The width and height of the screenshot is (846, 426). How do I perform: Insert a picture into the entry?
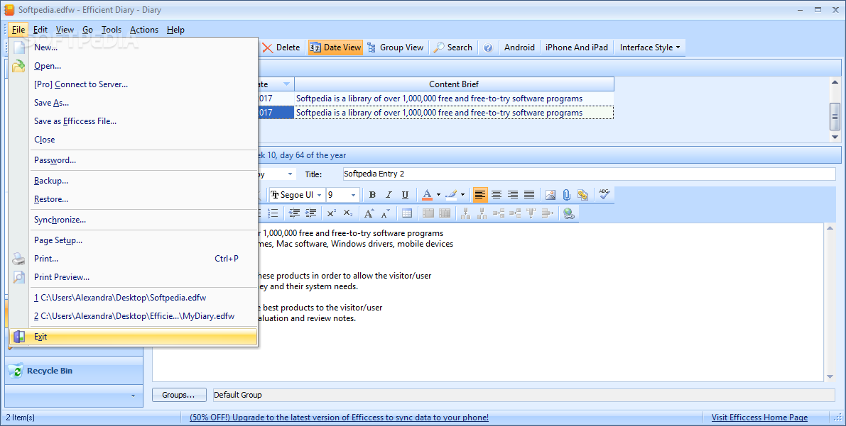pyautogui.click(x=550, y=195)
